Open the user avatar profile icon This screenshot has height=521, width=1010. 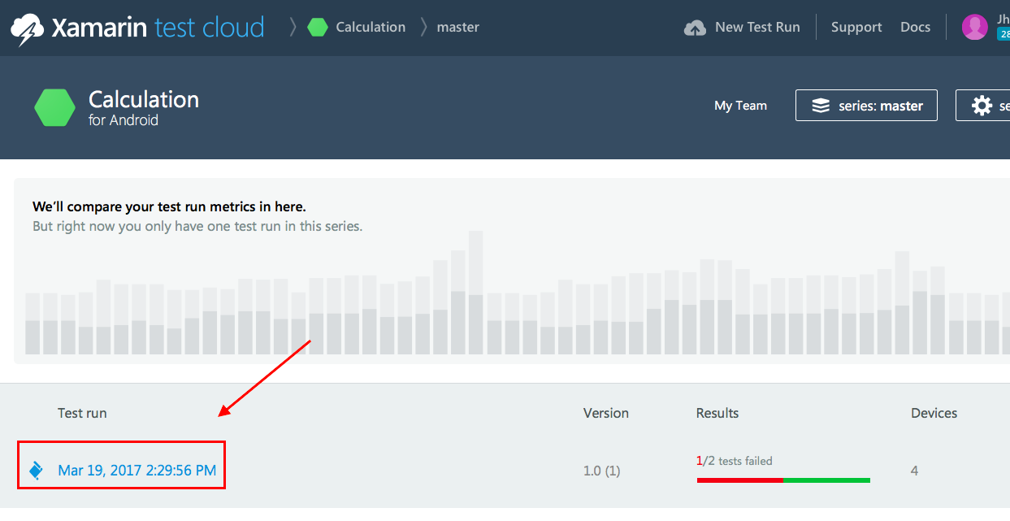point(974,27)
